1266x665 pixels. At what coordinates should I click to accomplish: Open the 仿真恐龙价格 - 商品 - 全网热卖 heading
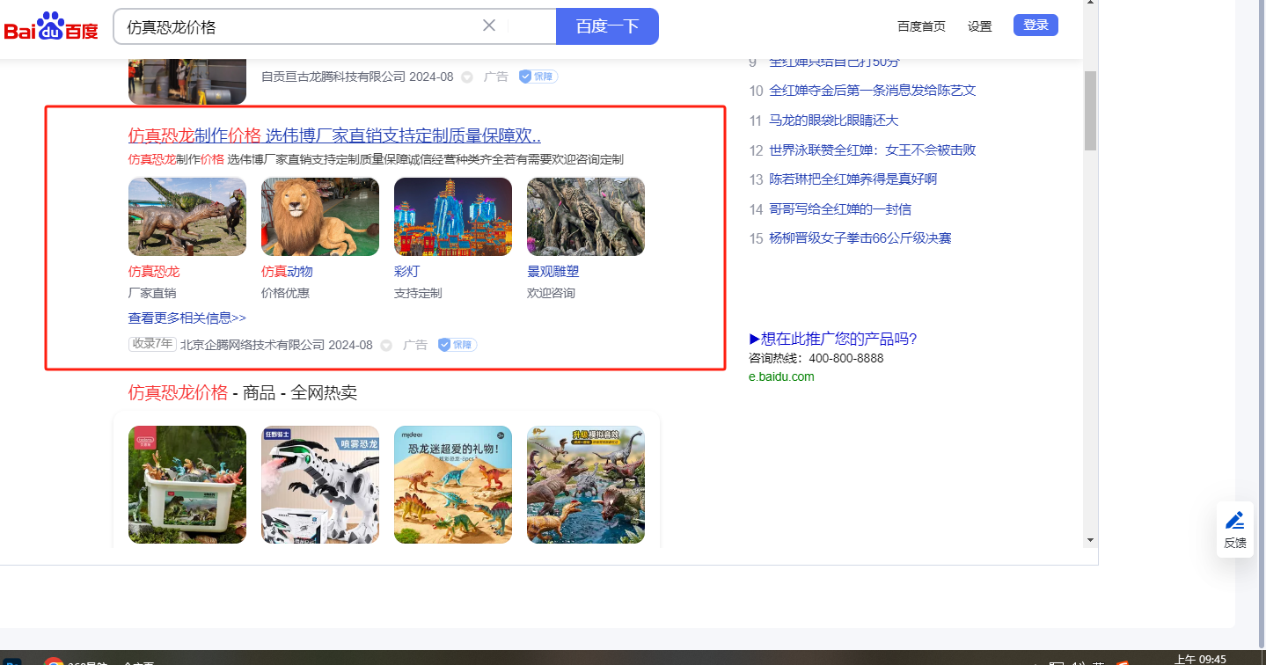click(243, 393)
